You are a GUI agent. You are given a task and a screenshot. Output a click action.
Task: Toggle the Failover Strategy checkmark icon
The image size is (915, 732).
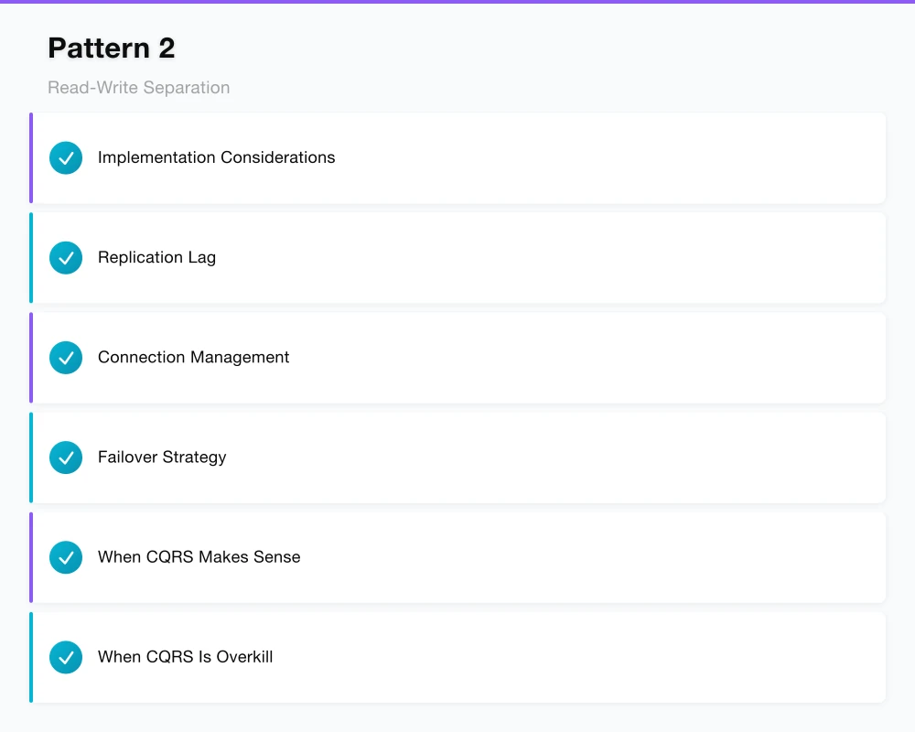(x=66, y=457)
